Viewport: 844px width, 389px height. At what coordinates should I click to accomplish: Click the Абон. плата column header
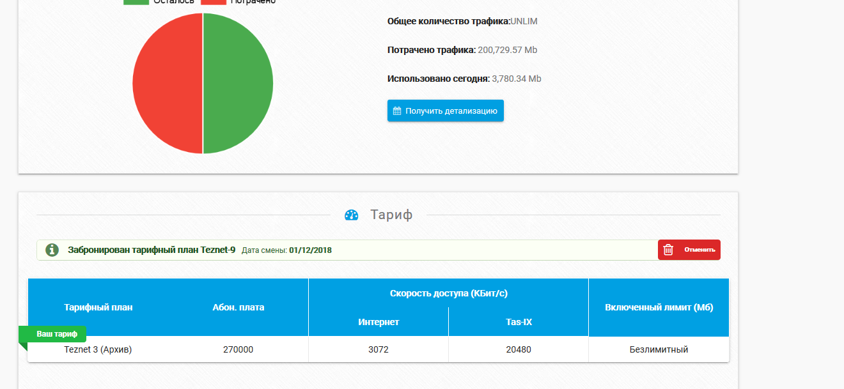tap(238, 307)
